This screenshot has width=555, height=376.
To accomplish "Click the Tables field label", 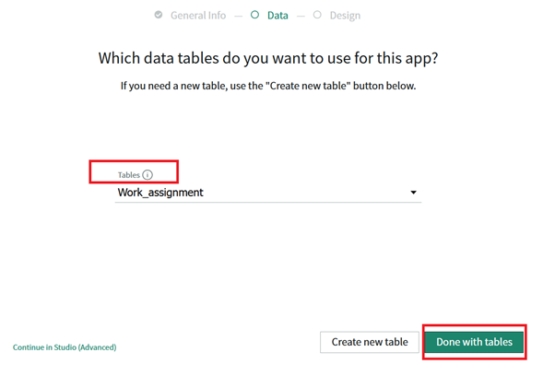I will coord(128,175).
